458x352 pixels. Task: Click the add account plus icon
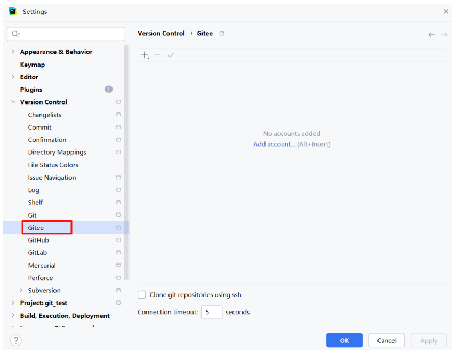point(145,55)
